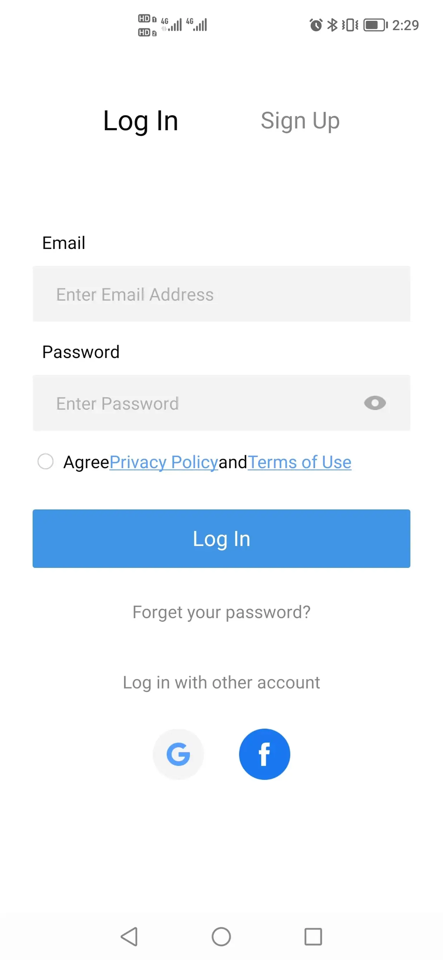Viewport: 443px width, 960px height.
Task: Sign in with the Facebook icon
Action: pyautogui.click(x=264, y=754)
